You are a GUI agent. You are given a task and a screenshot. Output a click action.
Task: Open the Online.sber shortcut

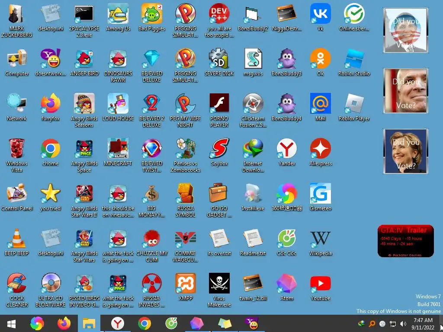point(354,17)
